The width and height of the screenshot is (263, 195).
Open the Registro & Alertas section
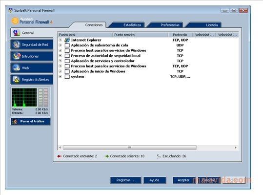point(32,80)
